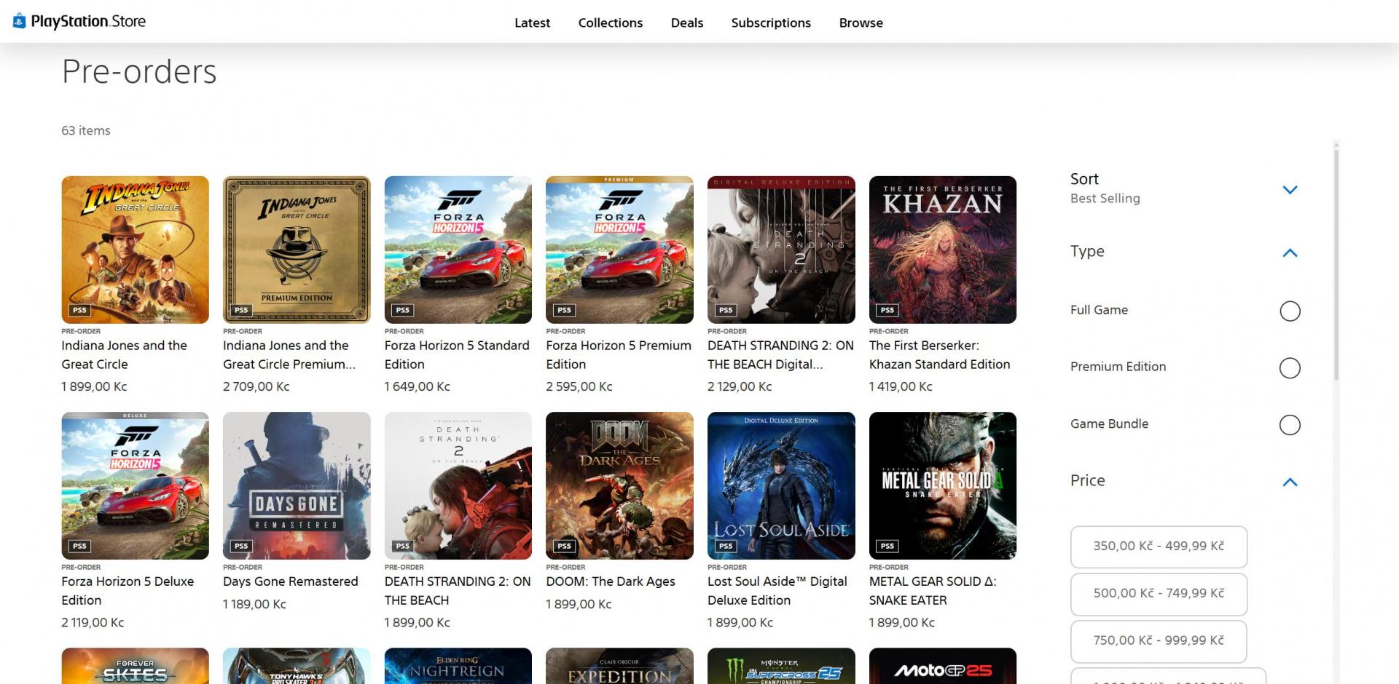The height and width of the screenshot is (684, 1399).
Task: Click the 1 419,00 Kc price
Action: tap(901, 386)
